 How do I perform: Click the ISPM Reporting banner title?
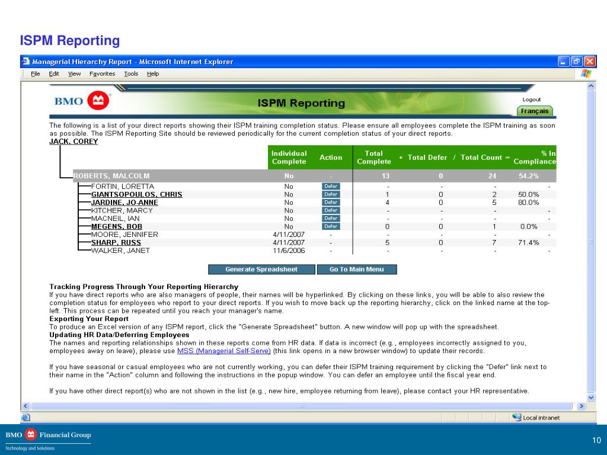pyautogui.click(x=301, y=103)
